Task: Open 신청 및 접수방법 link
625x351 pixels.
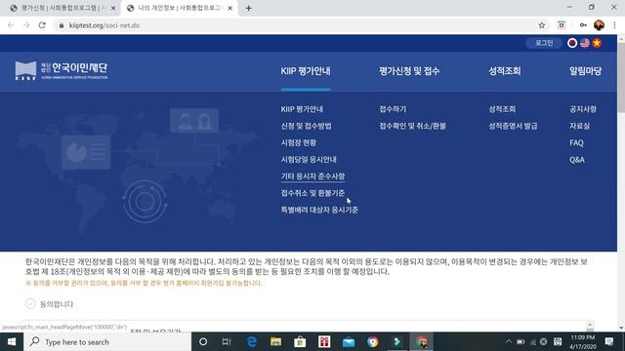Action: coord(306,126)
